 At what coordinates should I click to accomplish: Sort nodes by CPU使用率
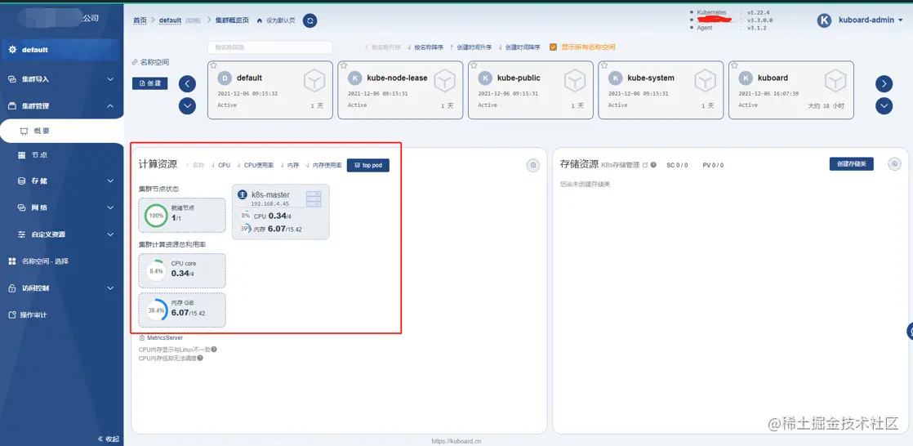pyautogui.click(x=255, y=165)
